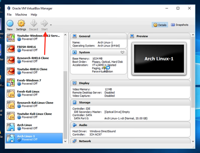Click the Discard toolbar arrow icon
200x153 pixels.
click(33, 23)
